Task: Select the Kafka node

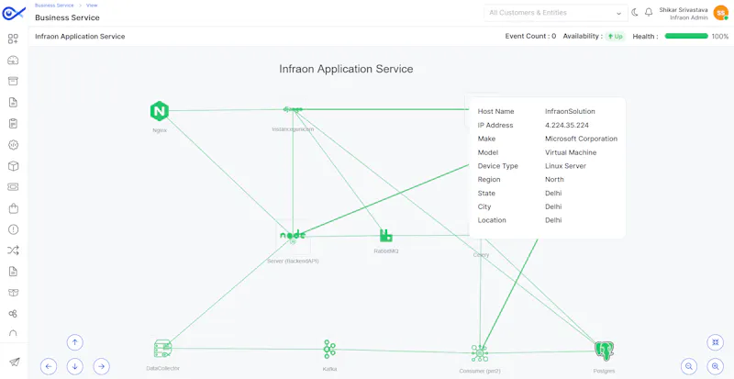Action: click(329, 349)
